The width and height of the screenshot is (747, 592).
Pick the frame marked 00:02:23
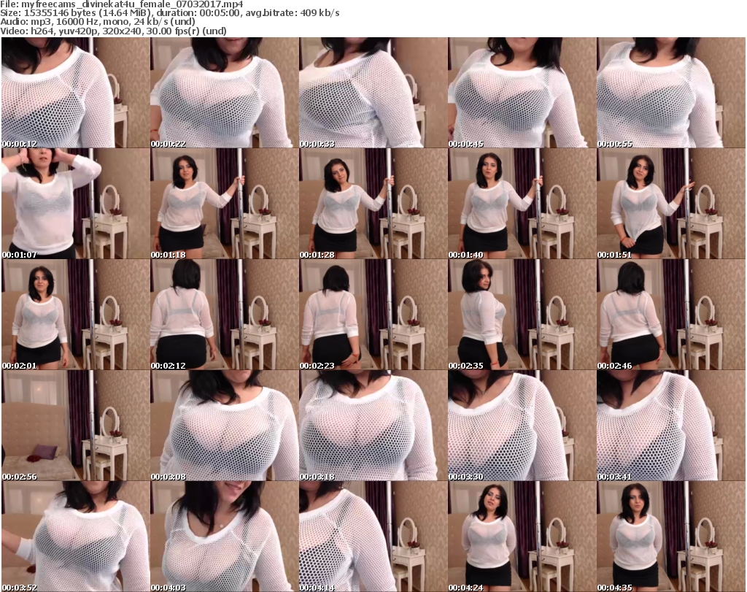[373, 315]
